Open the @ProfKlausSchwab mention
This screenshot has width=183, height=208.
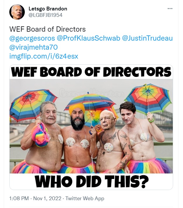[89, 38]
